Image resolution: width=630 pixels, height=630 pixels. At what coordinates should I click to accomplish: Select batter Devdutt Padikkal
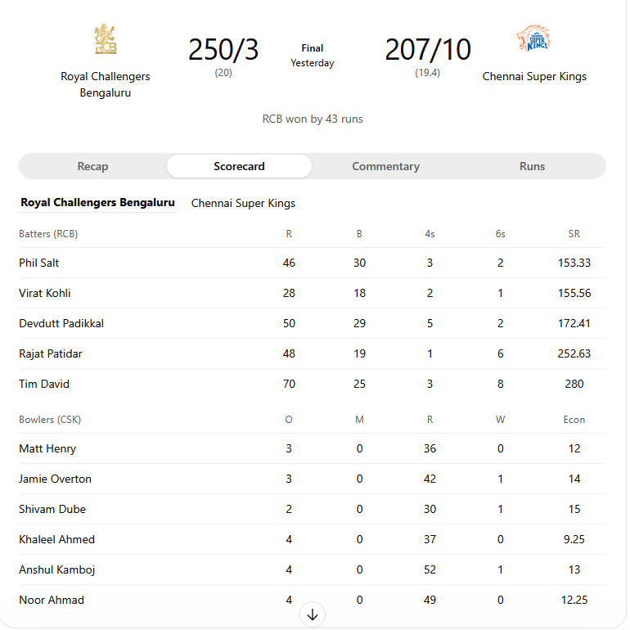pyautogui.click(x=61, y=323)
